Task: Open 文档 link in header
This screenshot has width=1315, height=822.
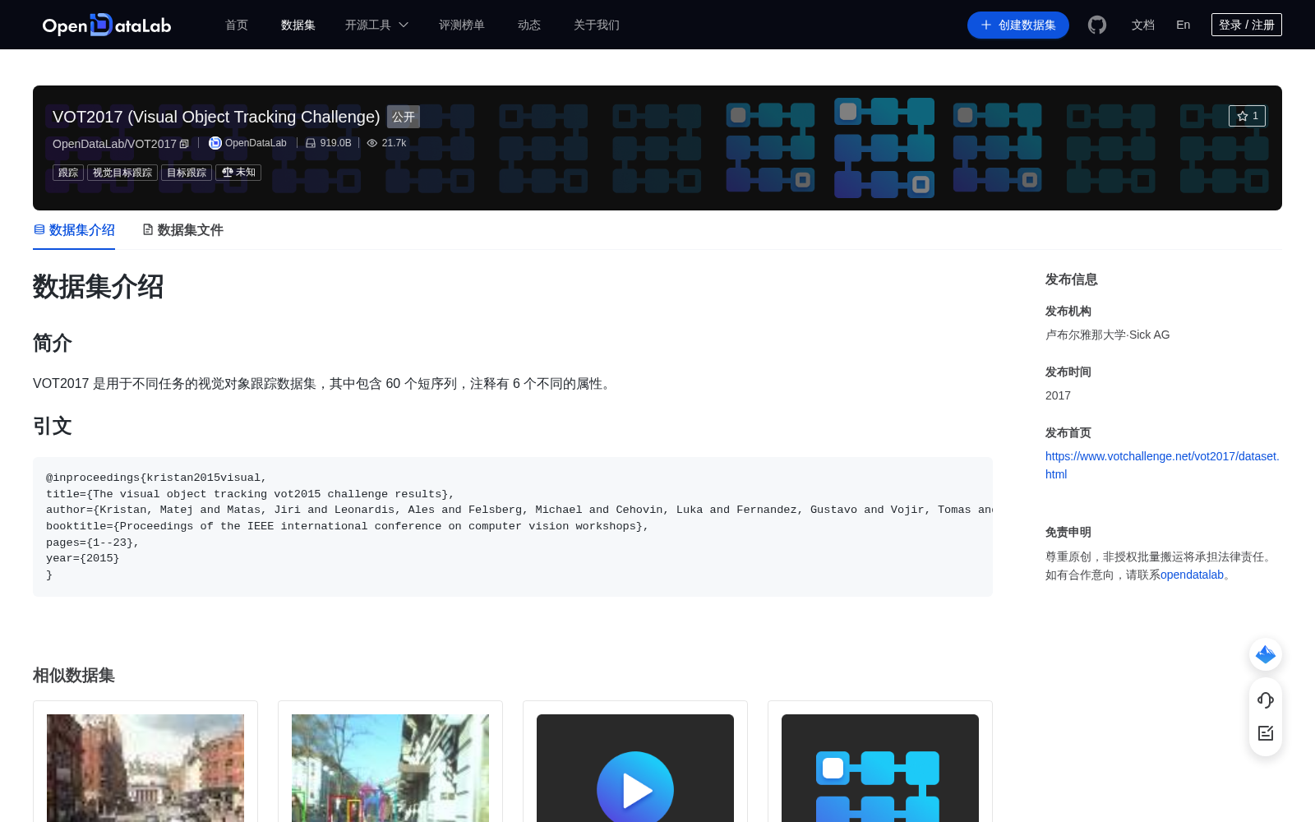Action: click(1143, 25)
